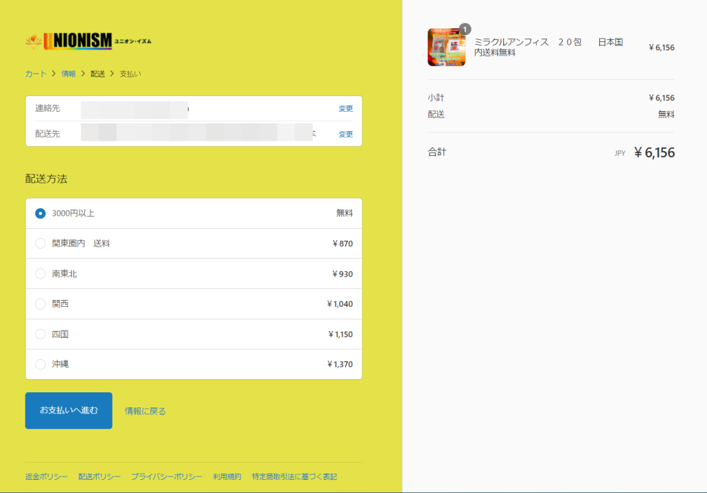Image resolution: width=707 pixels, height=493 pixels.
Task: Choose 関西 shipping for ¥1,040
Action: [41, 304]
